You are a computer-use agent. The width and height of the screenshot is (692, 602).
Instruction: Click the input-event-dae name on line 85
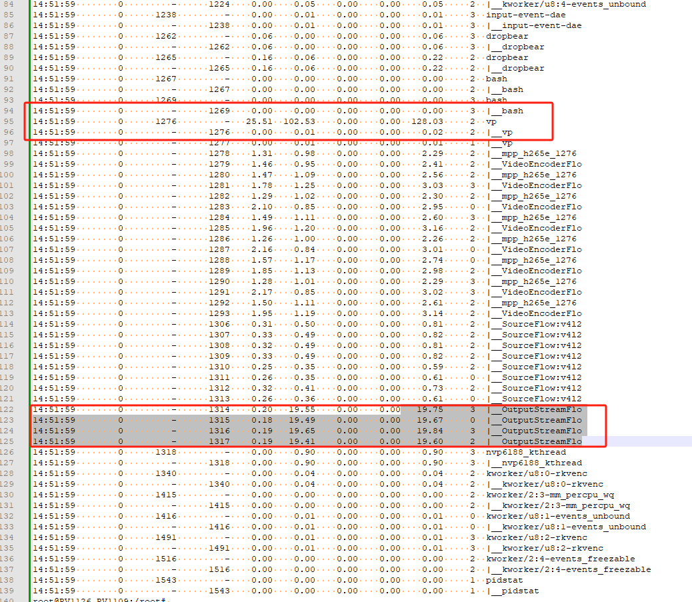(525, 15)
